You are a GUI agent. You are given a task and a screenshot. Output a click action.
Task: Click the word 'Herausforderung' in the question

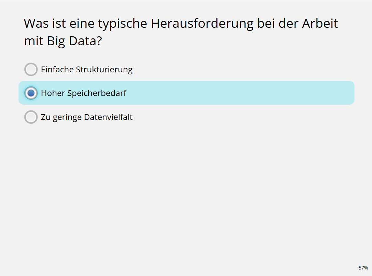(x=202, y=24)
